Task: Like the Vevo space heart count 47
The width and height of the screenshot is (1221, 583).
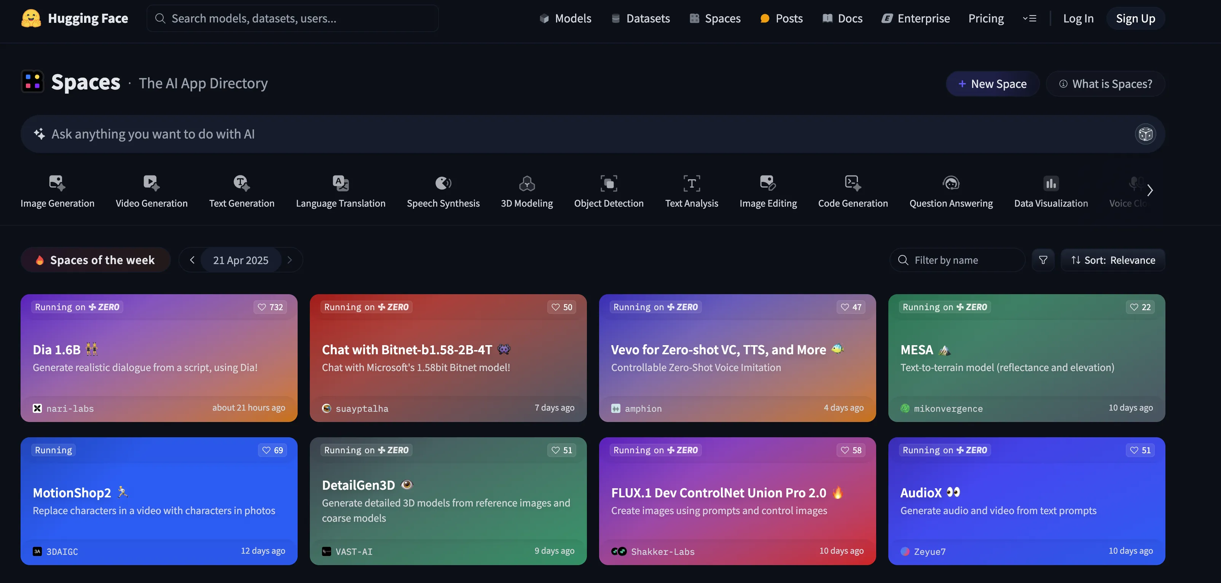Action: click(x=851, y=307)
